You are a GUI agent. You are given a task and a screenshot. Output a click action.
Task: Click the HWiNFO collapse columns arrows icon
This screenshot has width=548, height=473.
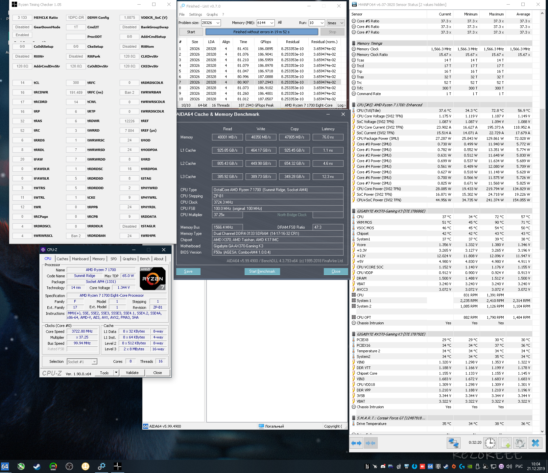pyautogui.click(x=370, y=443)
